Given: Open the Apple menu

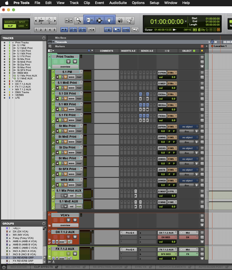Looking at the screenshot, I should (7, 3).
